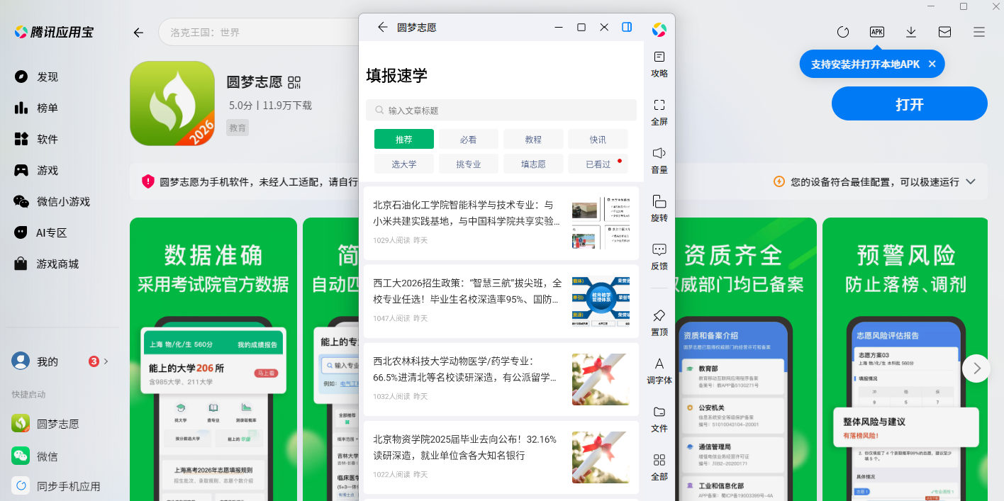
Task: Click the refresh icon in top bar
Action: coord(843,32)
